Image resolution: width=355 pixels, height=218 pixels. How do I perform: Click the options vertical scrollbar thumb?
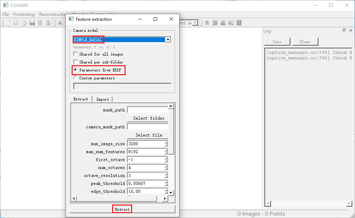click(x=171, y=131)
